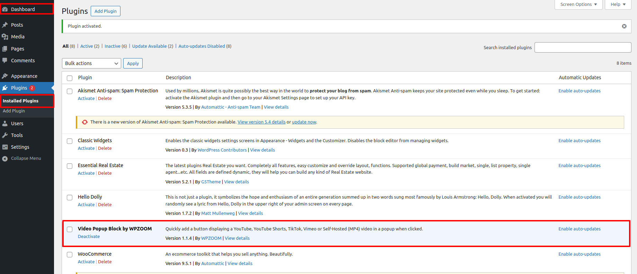Filter plugins by Inactive
637x274 pixels.
113,46
